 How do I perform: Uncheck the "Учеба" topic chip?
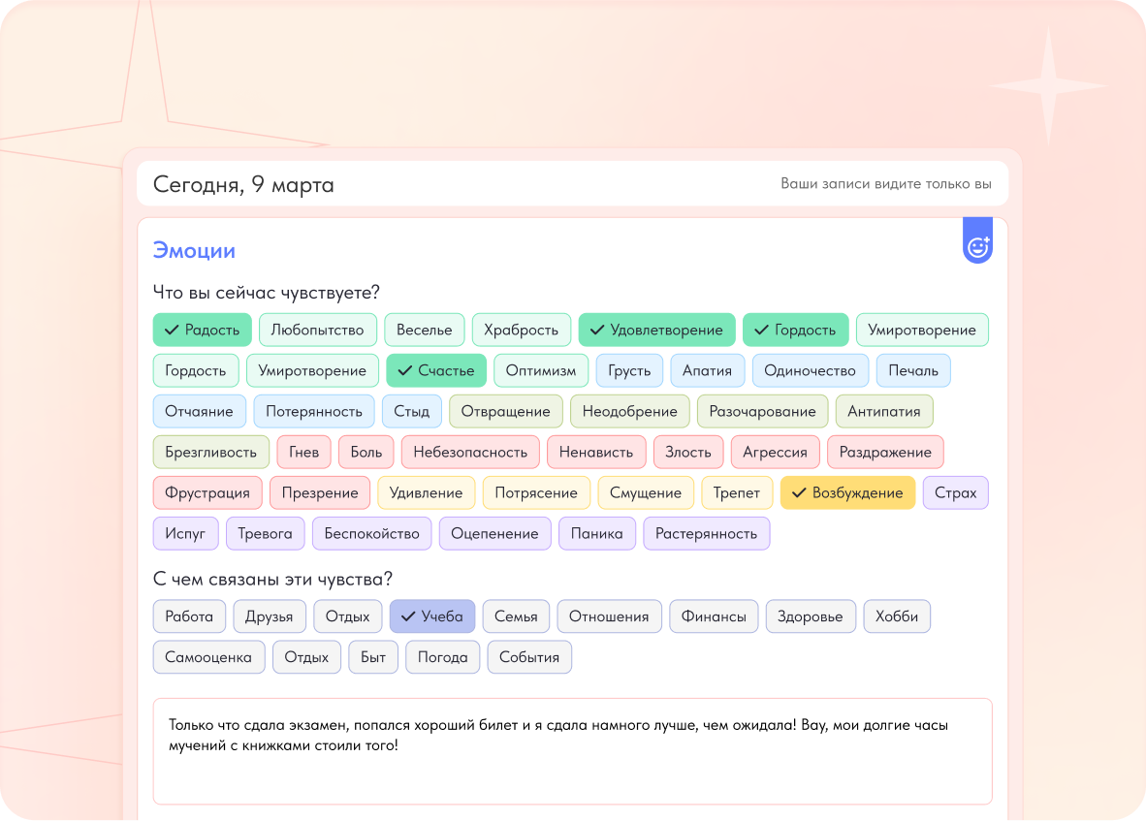pos(431,616)
